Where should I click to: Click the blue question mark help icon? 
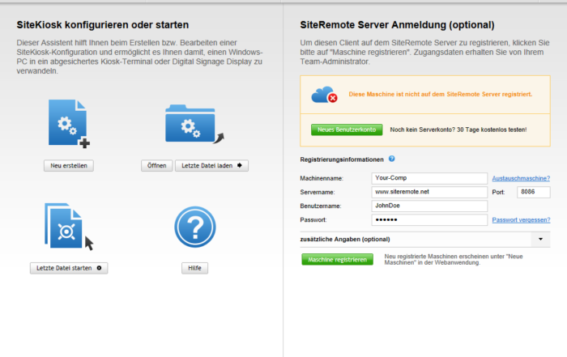click(194, 227)
